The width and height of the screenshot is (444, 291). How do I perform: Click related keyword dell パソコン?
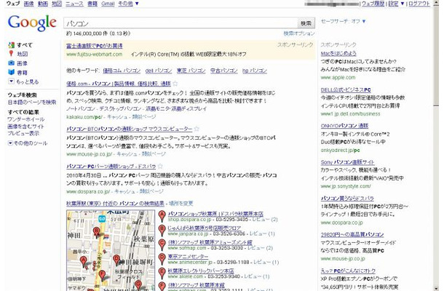[x=159, y=71]
